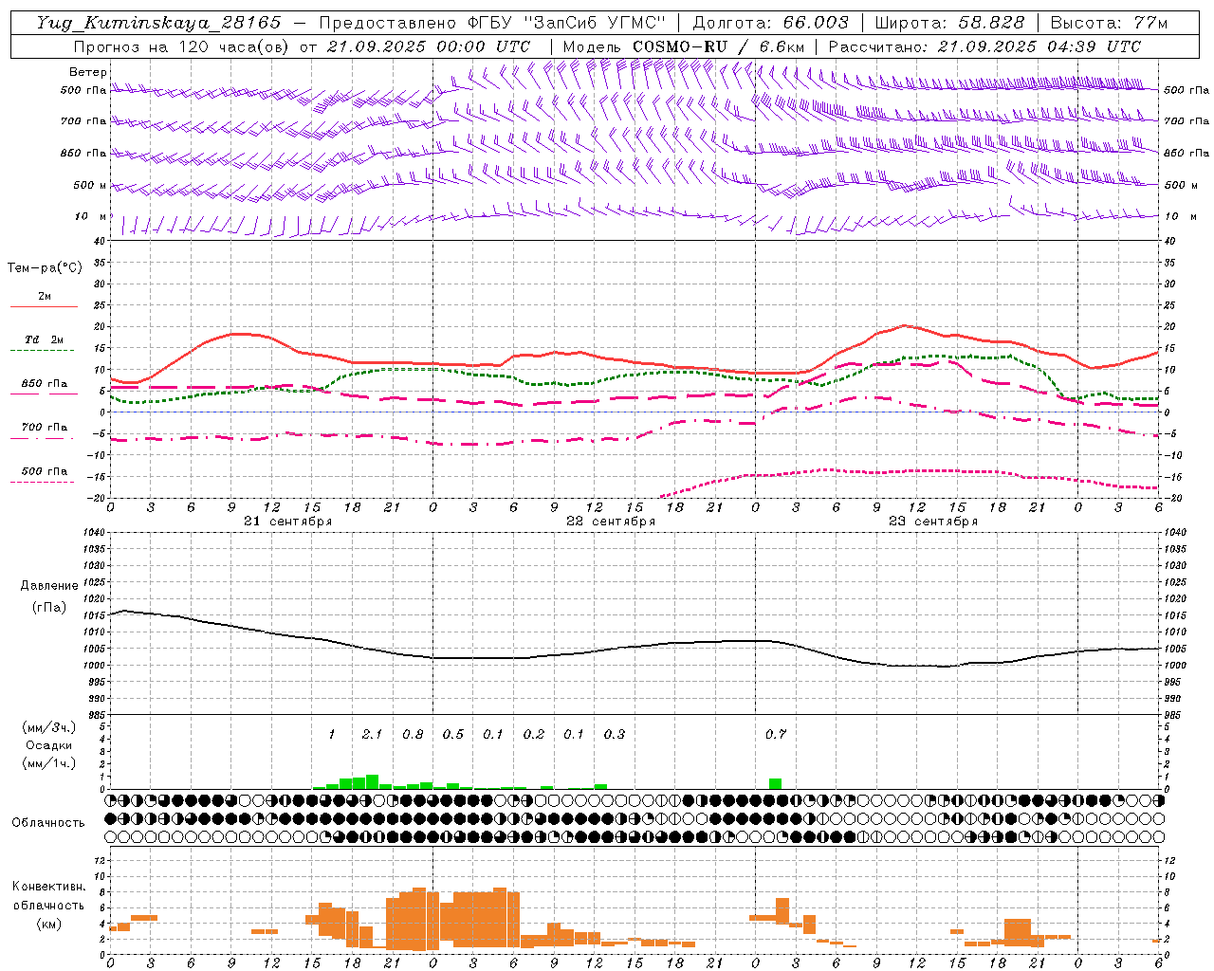The width and height of the screenshot is (1214, 971).
Task: Select the provider text ФГБУ "ЗапСиб УГМС"
Action: click(x=567, y=23)
